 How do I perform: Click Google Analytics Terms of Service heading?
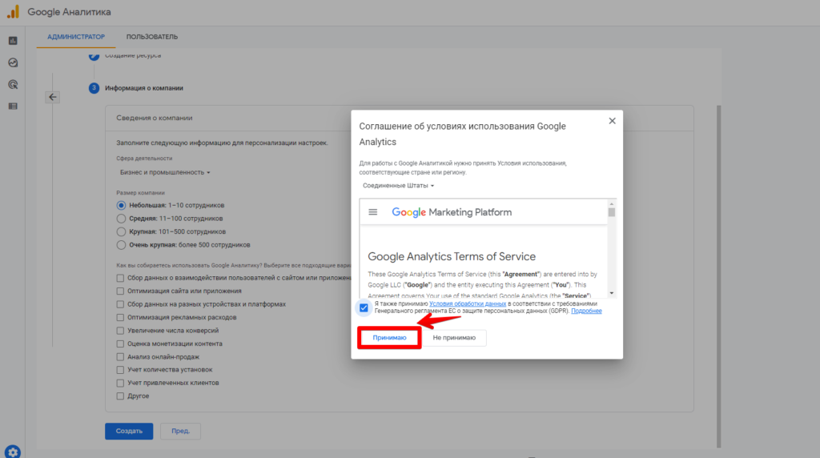pos(452,257)
